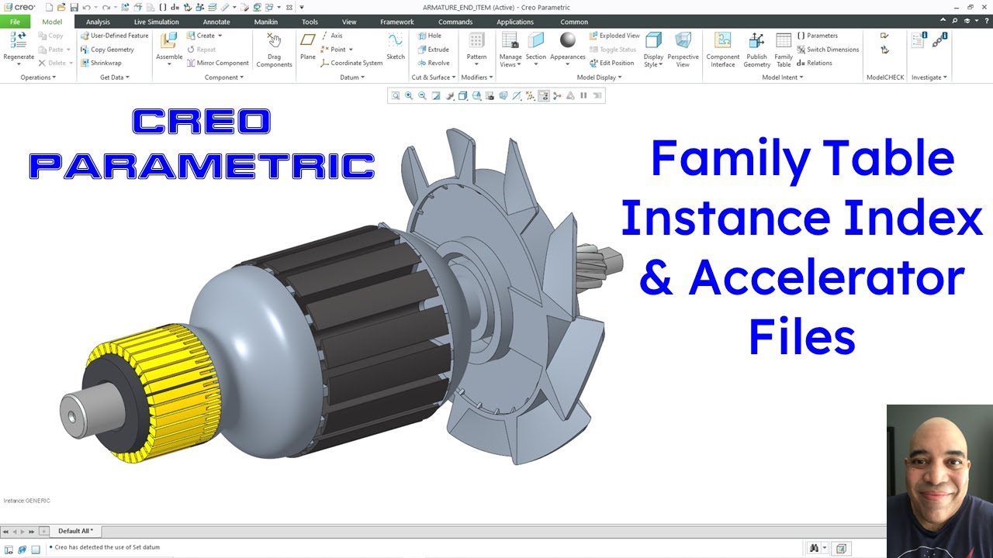Screen dimensions: 993x558
Task: Open Parameters dialog
Action: point(817,36)
